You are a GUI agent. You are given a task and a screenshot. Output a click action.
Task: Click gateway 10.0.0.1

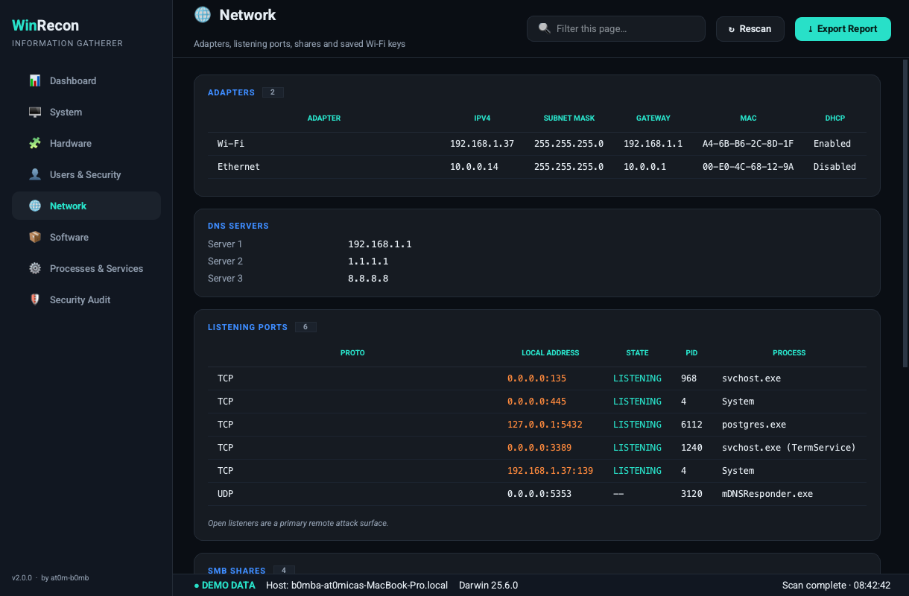645,167
